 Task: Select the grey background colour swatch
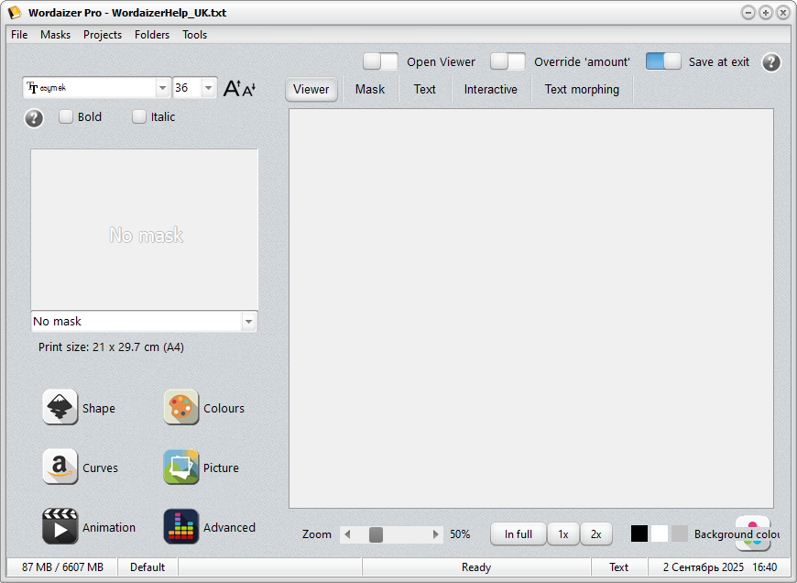pyautogui.click(x=680, y=533)
